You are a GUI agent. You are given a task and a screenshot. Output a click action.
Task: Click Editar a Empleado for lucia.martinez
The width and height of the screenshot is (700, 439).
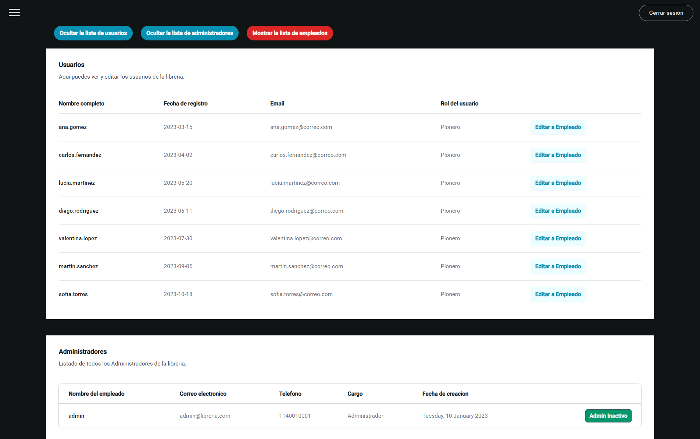pos(558,183)
